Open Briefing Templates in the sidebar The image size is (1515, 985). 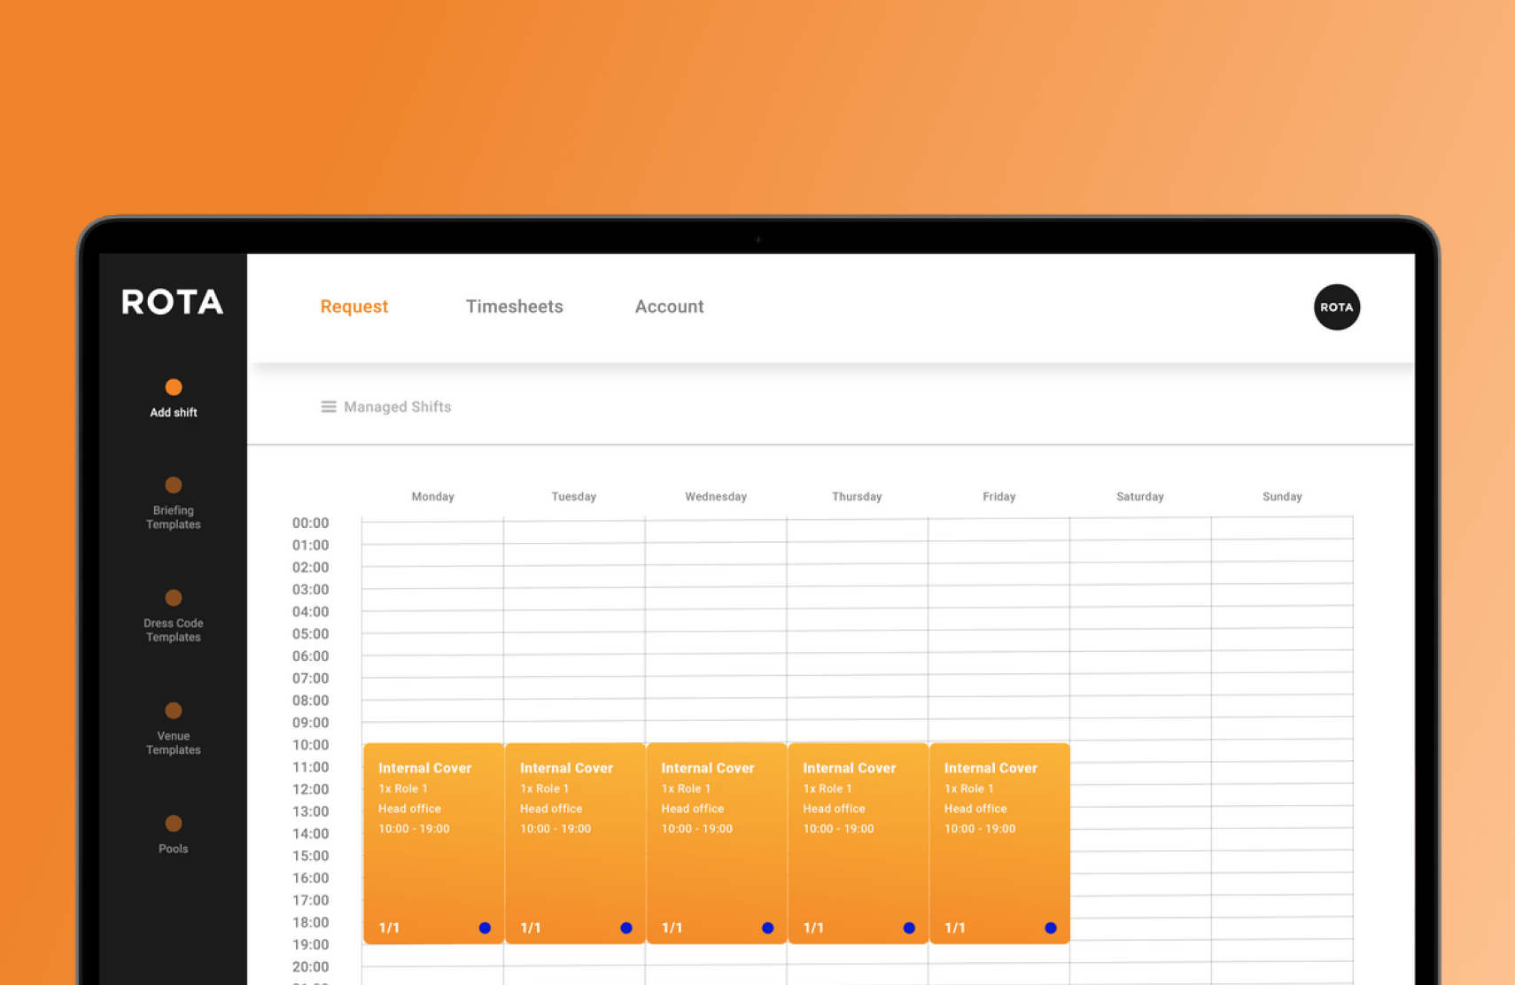coord(174,503)
